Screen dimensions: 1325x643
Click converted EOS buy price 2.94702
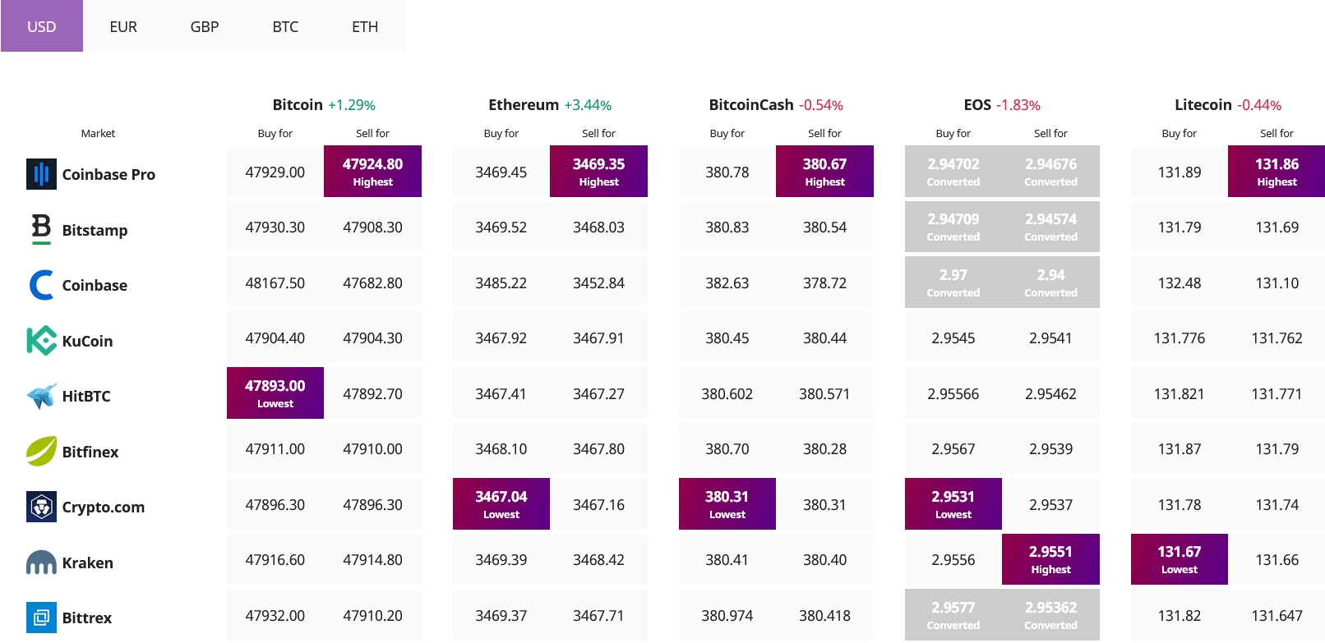pos(953,172)
